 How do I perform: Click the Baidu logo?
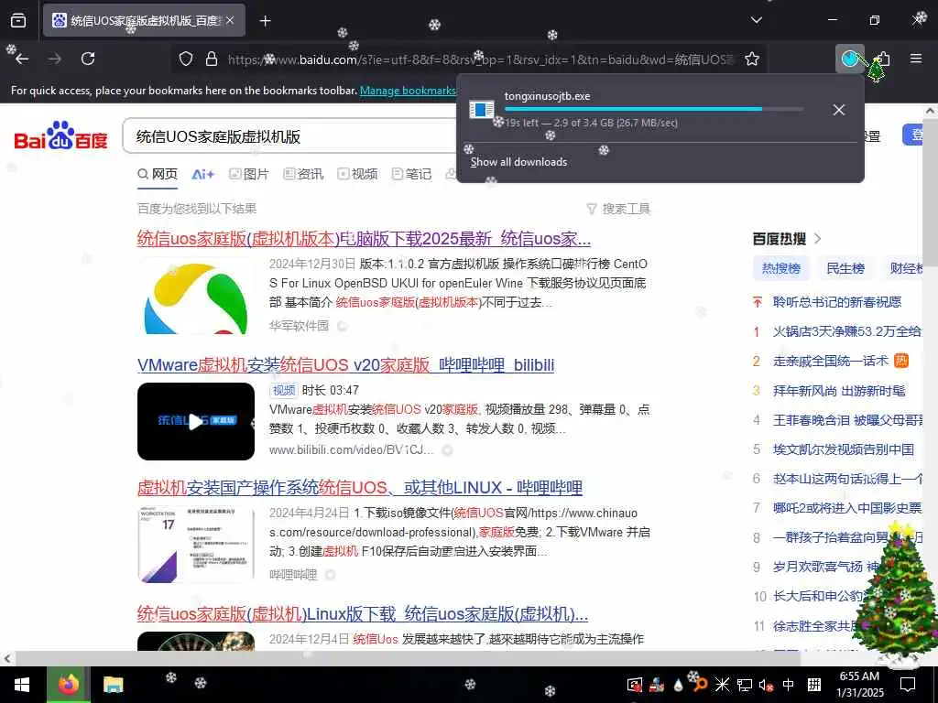coord(60,136)
